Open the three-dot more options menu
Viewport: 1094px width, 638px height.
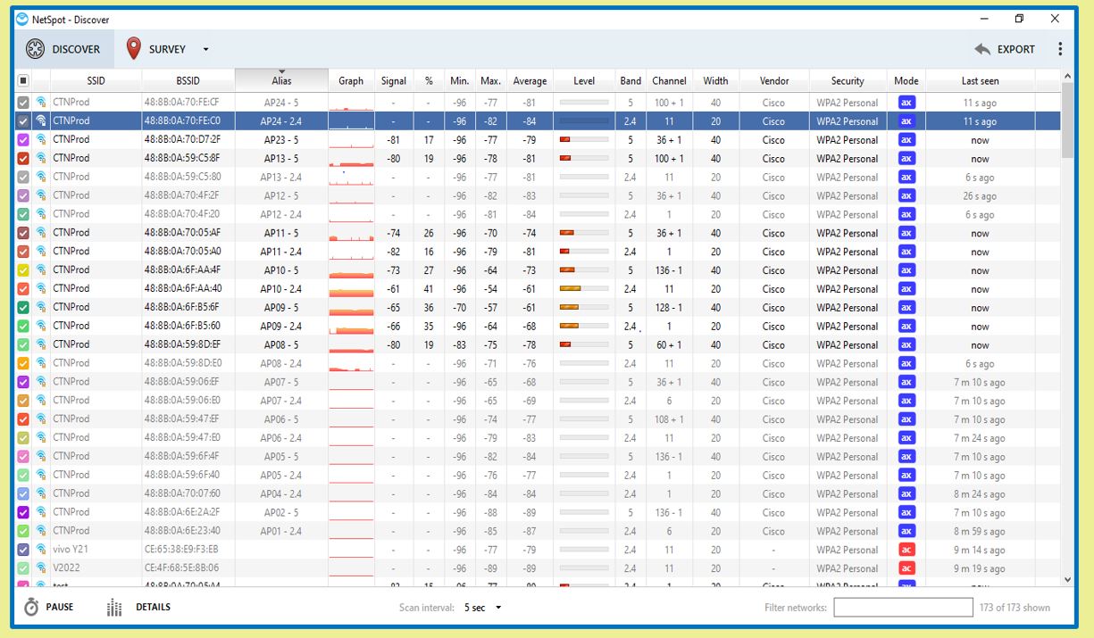point(1060,49)
